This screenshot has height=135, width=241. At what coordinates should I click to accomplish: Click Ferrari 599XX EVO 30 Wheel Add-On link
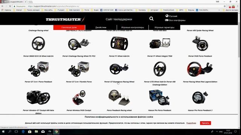point(38,56)
